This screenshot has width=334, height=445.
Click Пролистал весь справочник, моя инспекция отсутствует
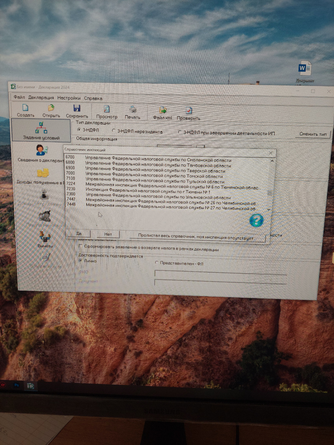click(x=197, y=237)
